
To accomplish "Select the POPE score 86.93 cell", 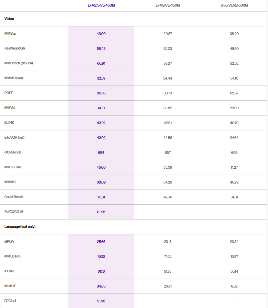I will [101, 93].
